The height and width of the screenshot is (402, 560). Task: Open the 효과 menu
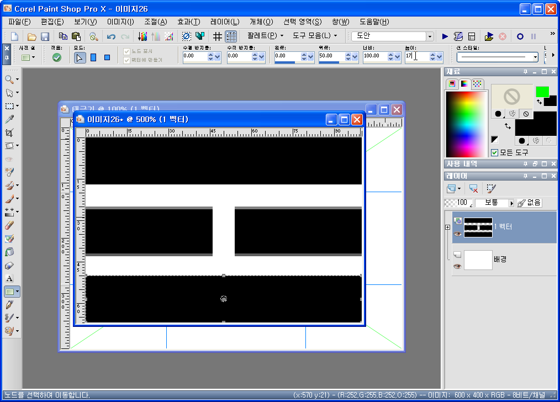pos(188,22)
